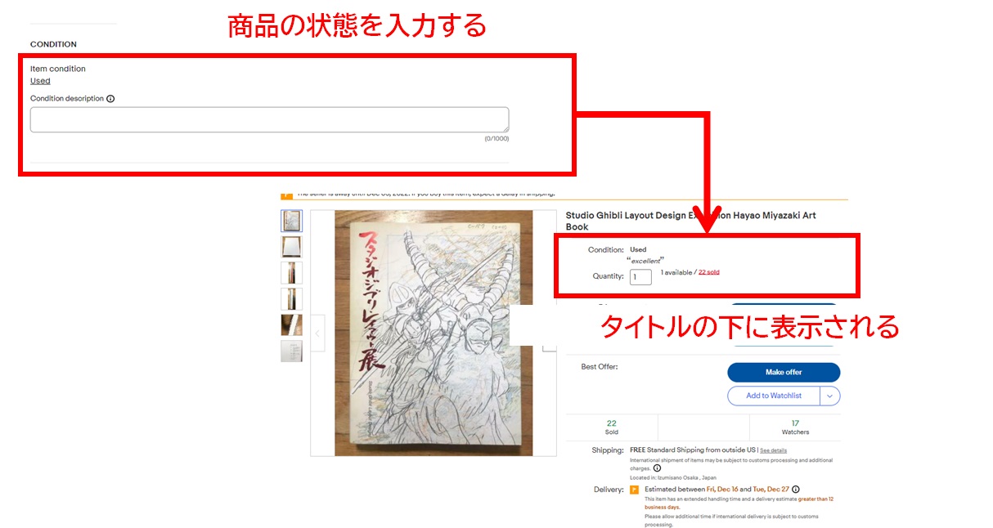This screenshot has height=528, width=993.
Task: Click the Condition description info icon
Action: (110, 99)
